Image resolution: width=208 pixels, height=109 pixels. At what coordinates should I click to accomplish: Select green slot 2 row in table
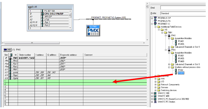pyautogui.click(x=75, y=84)
